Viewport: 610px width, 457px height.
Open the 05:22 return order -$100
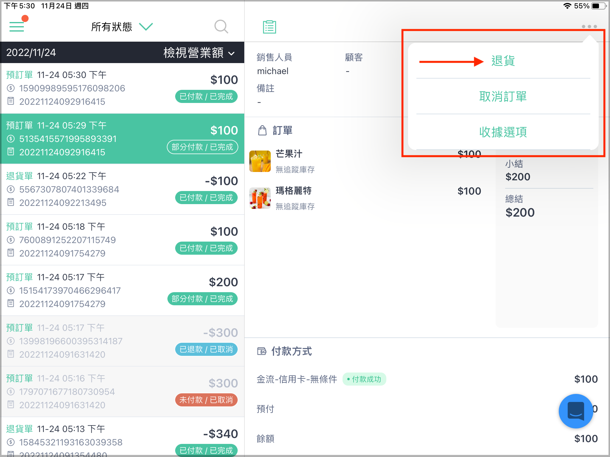(122, 189)
